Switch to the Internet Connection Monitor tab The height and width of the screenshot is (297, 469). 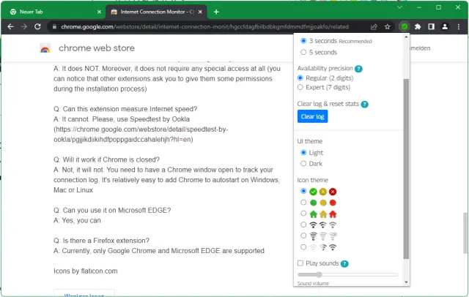coord(156,12)
